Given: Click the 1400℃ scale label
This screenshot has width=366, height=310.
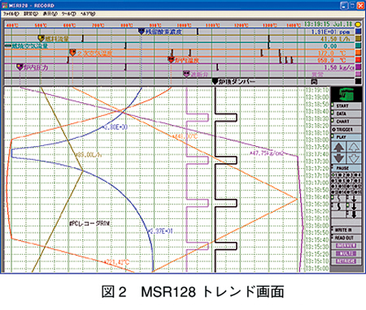Looking at the screenshot, I should coord(294,25).
